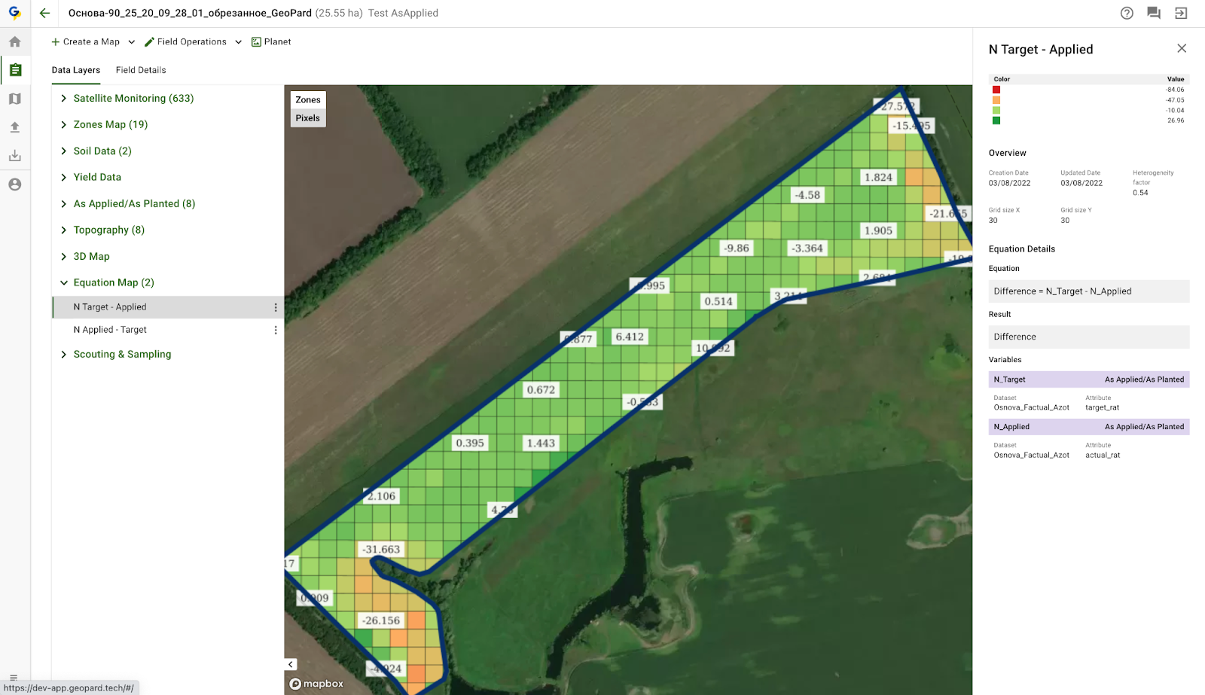Click the 1.443 zone label on map

541,443
